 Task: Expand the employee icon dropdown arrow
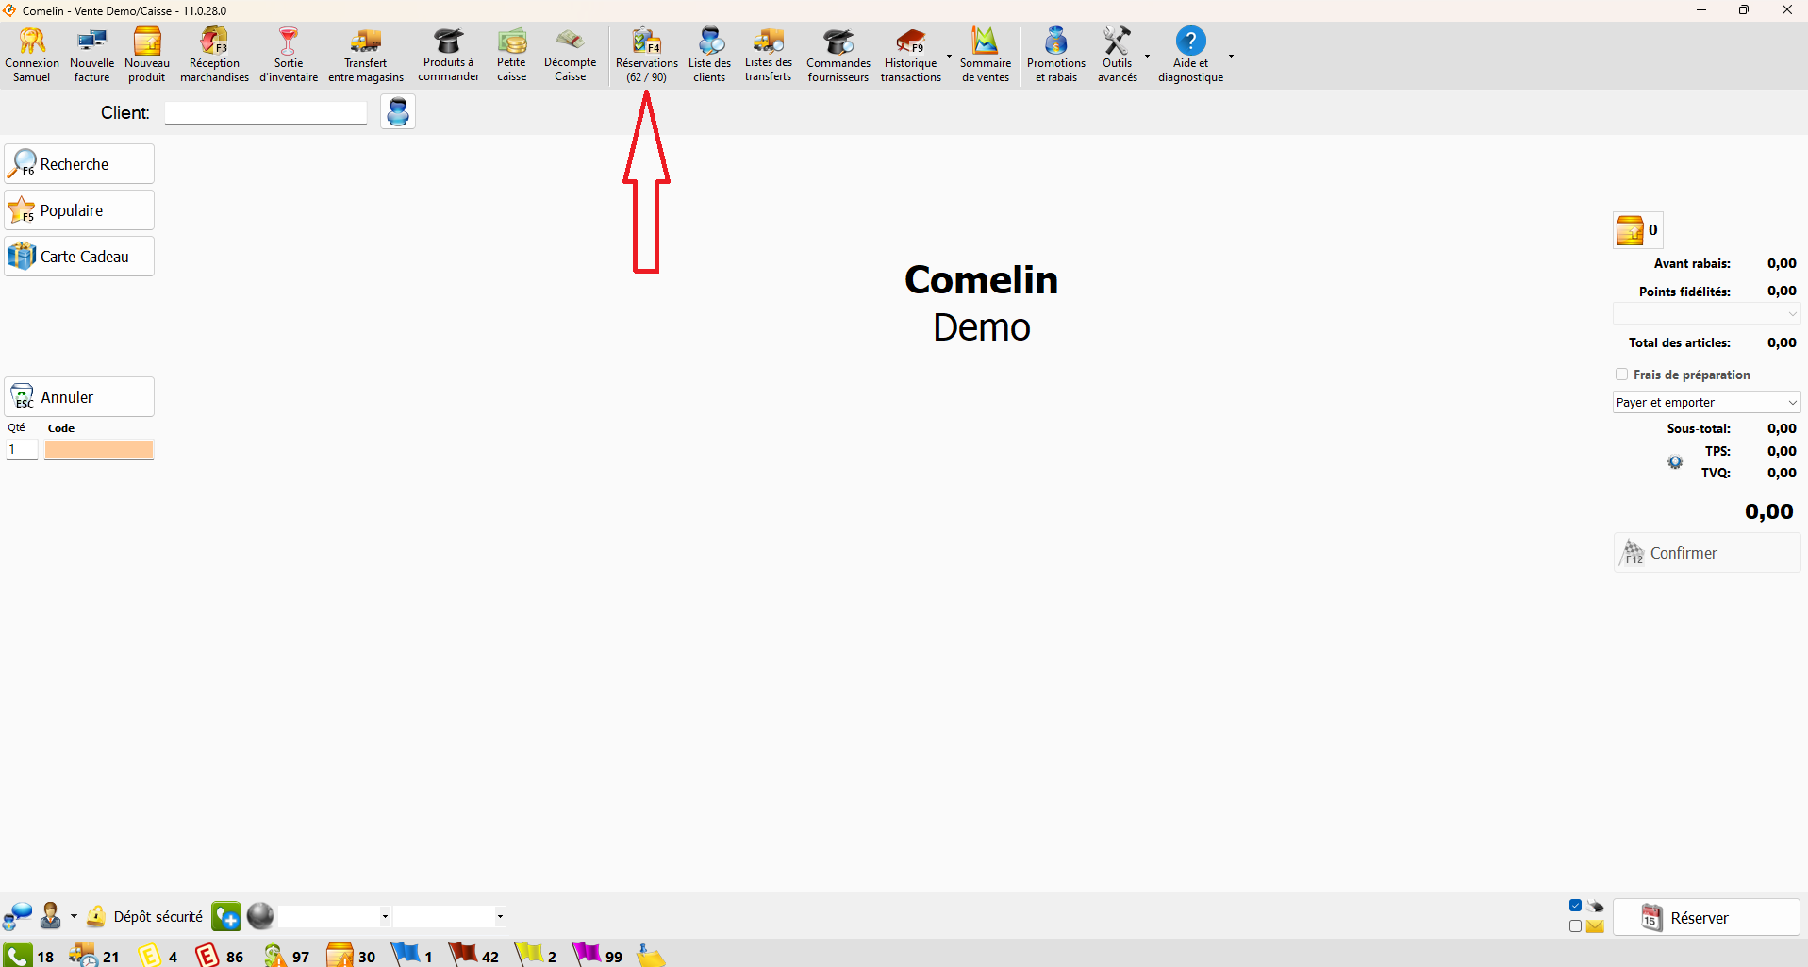click(74, 916)
